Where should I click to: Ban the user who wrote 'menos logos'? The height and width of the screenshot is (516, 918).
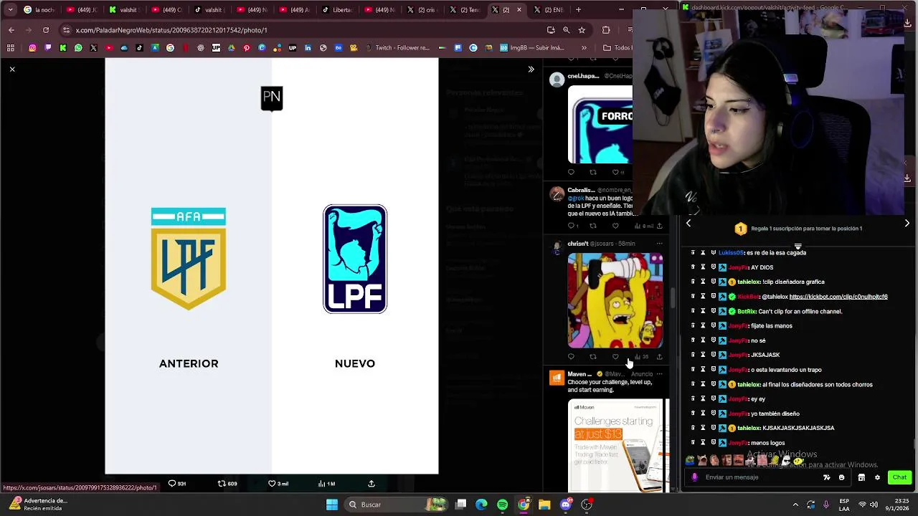[713, 443]
